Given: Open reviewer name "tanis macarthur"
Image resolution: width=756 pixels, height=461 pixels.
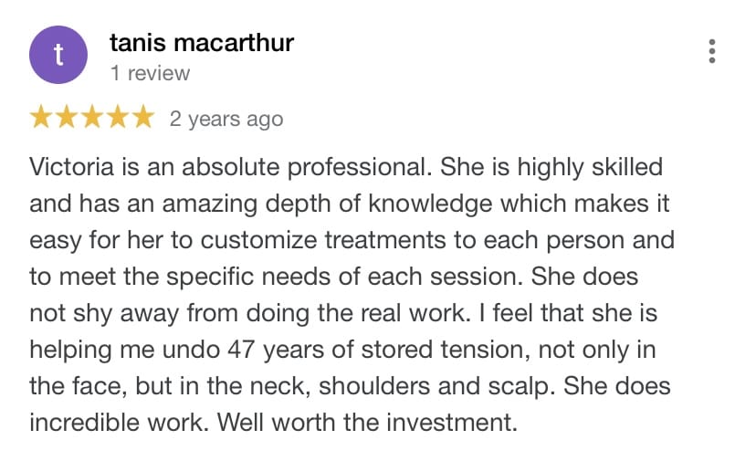Looking at the screenshot, I should coord(201,42).
